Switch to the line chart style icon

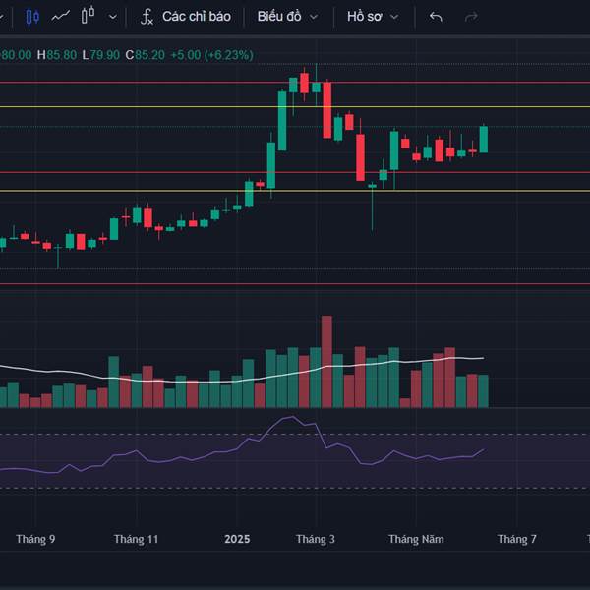(61, 16)
